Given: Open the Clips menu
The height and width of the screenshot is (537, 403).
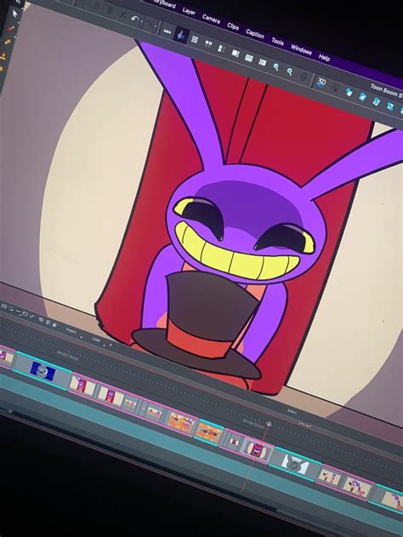Looking at the screenshot, I should 233,26.
